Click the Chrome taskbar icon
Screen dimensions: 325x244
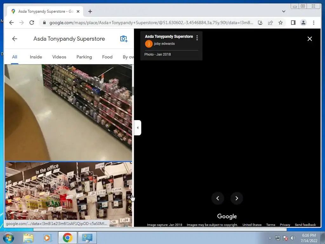point(67,238)
